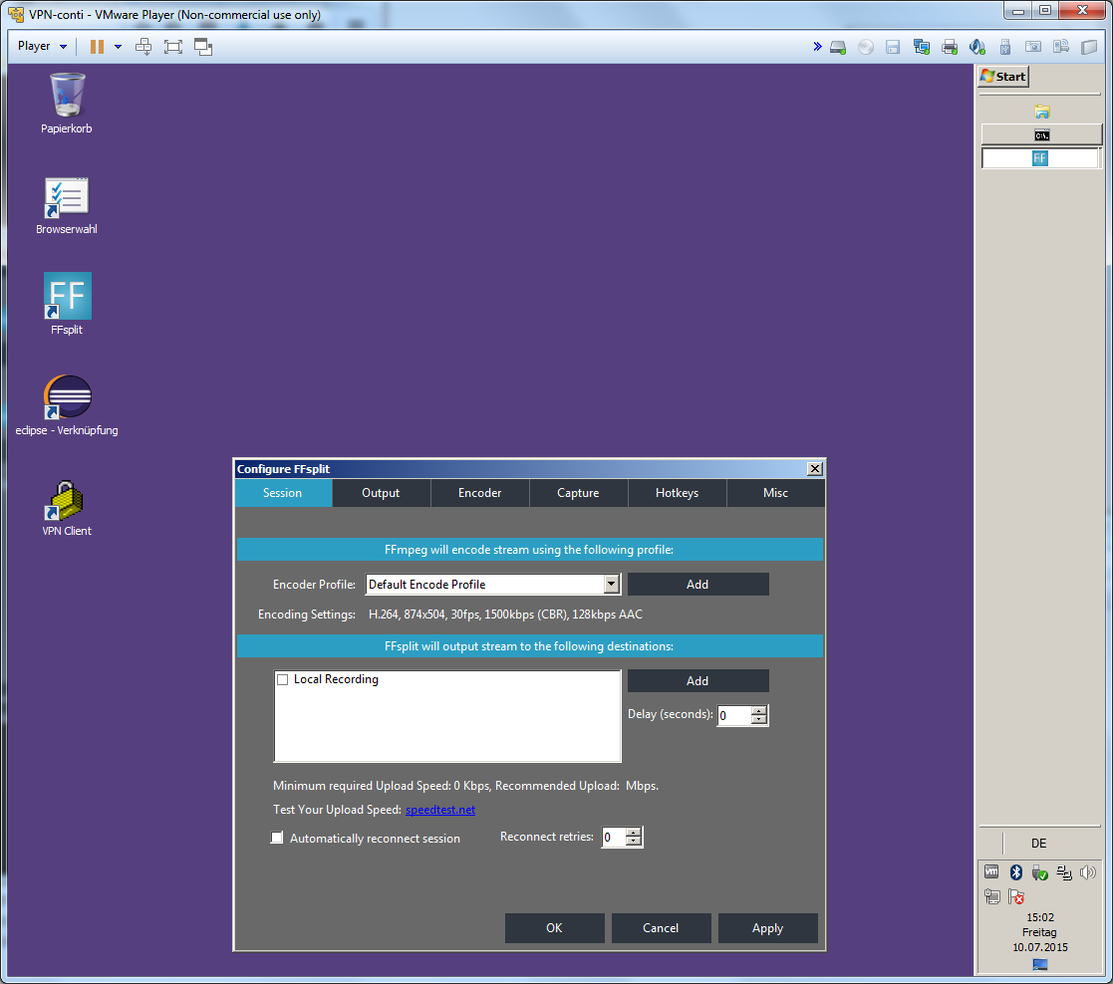
Task: Click the Safely Remove Hardware tray icon
Action: (x=1040, y=872)
